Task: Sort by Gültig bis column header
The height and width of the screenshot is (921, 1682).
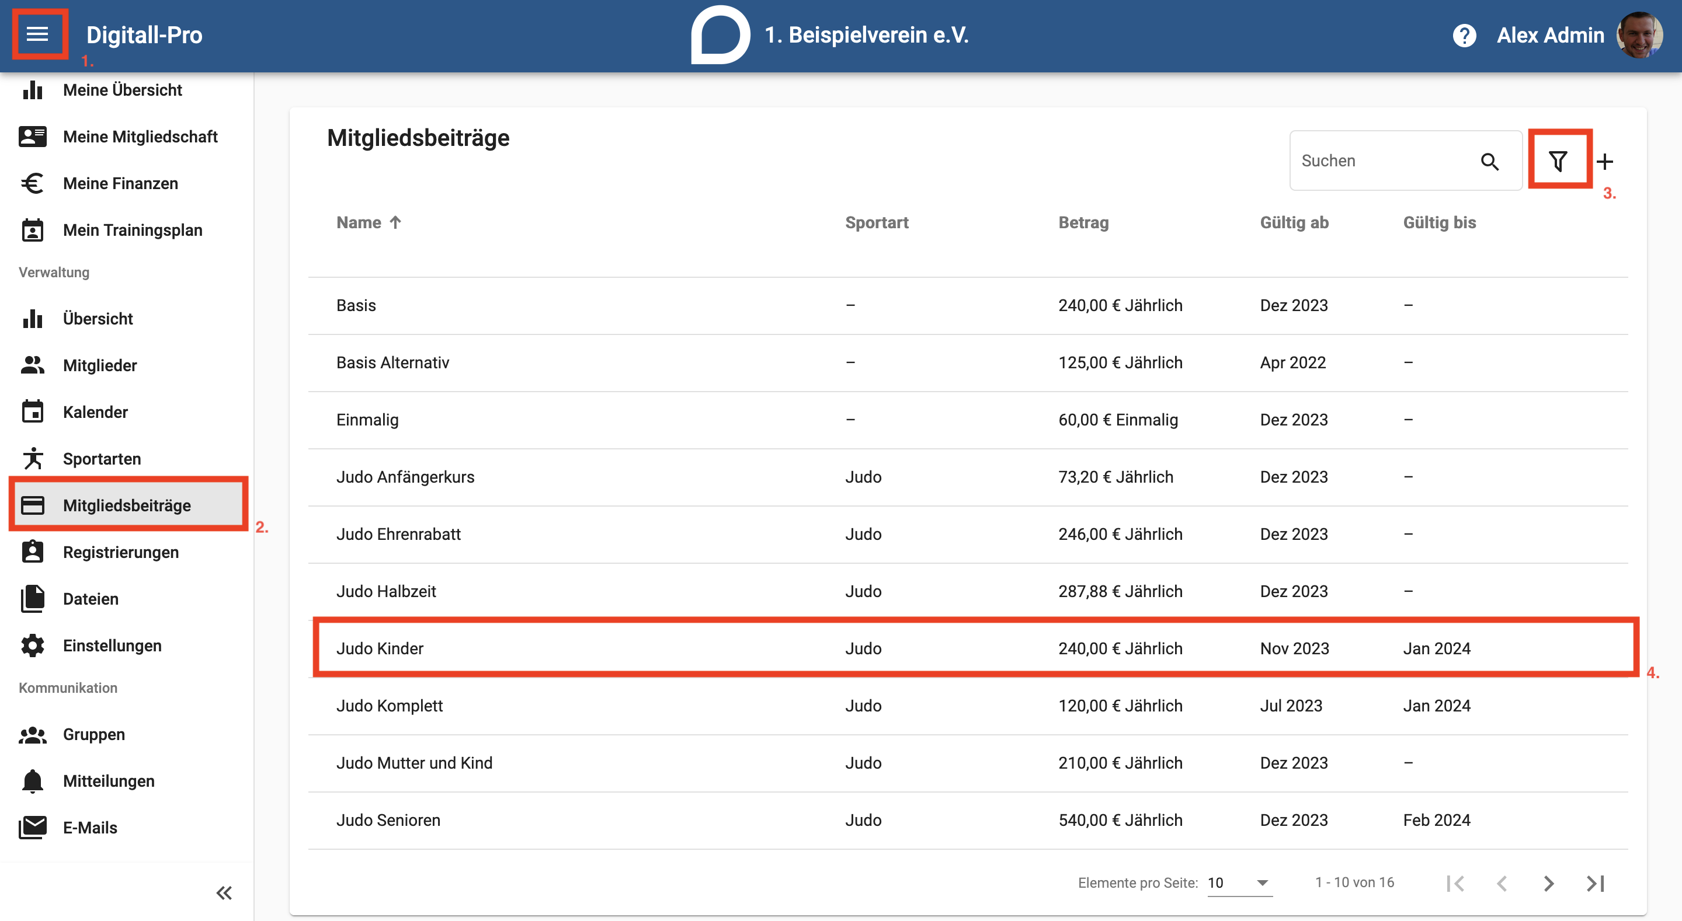Action: 1439,222
